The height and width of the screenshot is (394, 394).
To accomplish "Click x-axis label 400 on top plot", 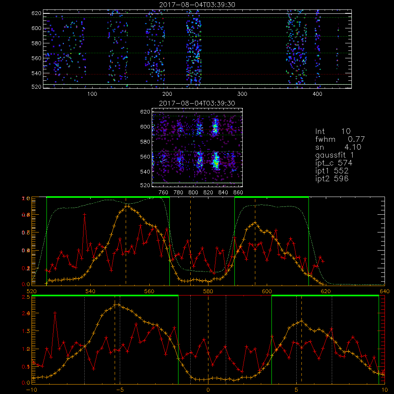I will point(317,94).
